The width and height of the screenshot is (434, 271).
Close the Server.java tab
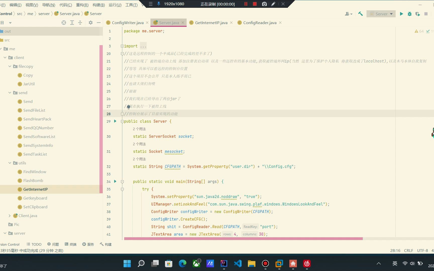point(183,23)
